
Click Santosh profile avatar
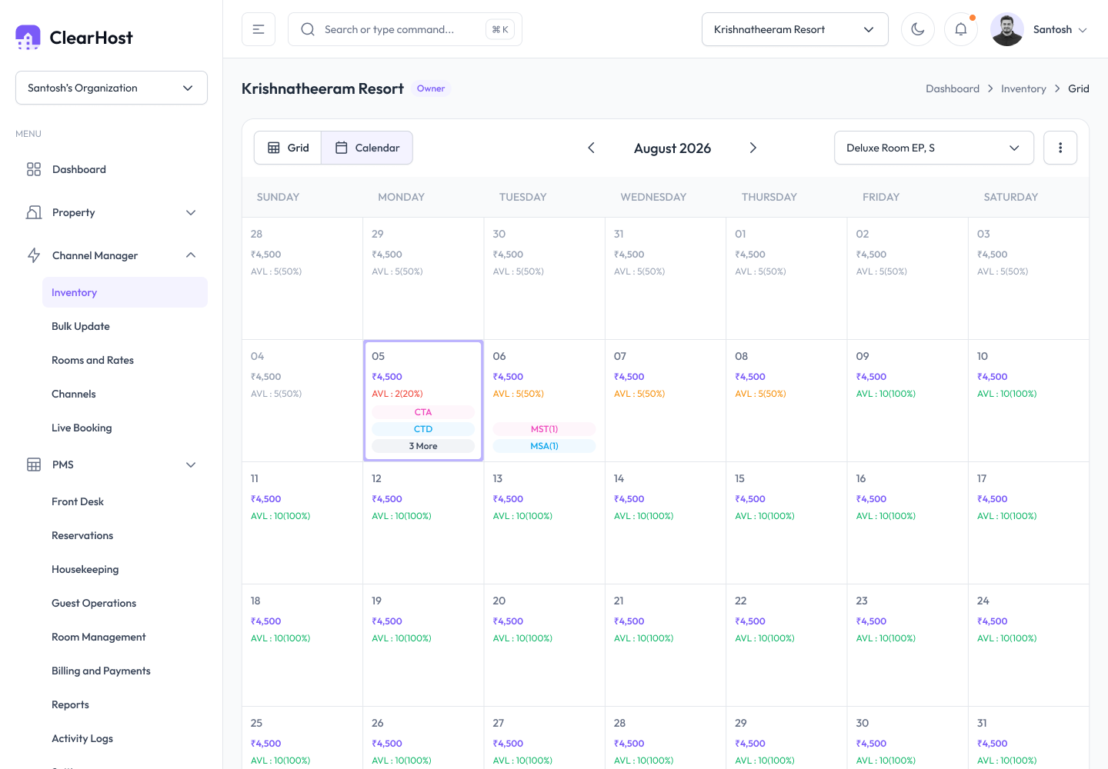click(1007, 29)
